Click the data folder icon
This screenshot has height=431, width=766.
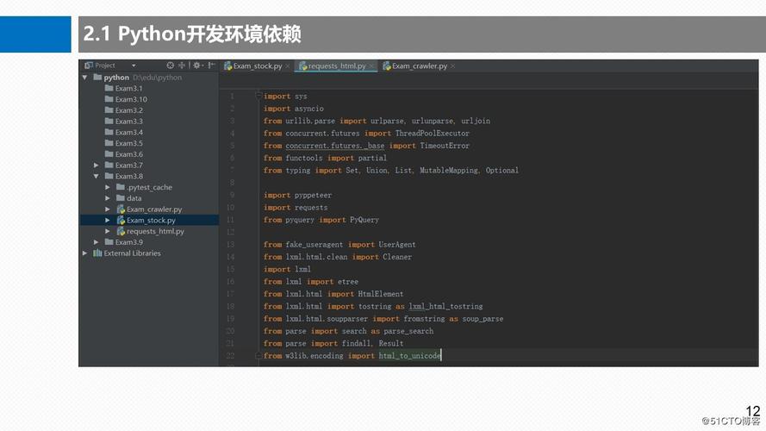point(120,198)
